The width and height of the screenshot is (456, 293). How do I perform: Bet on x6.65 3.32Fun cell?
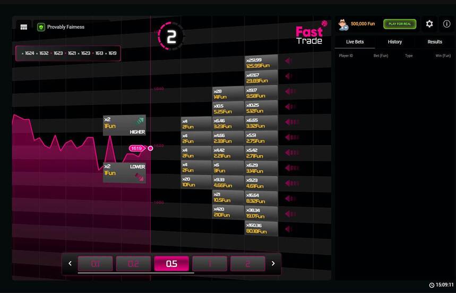click(261, 123)
